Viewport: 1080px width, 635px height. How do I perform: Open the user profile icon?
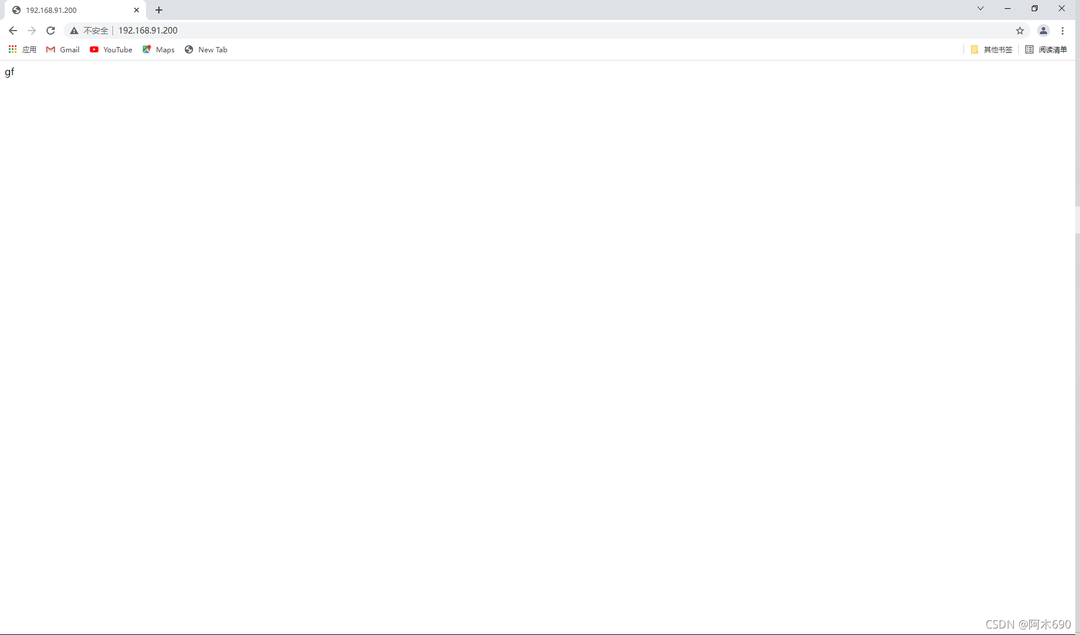click(1044, 31)
